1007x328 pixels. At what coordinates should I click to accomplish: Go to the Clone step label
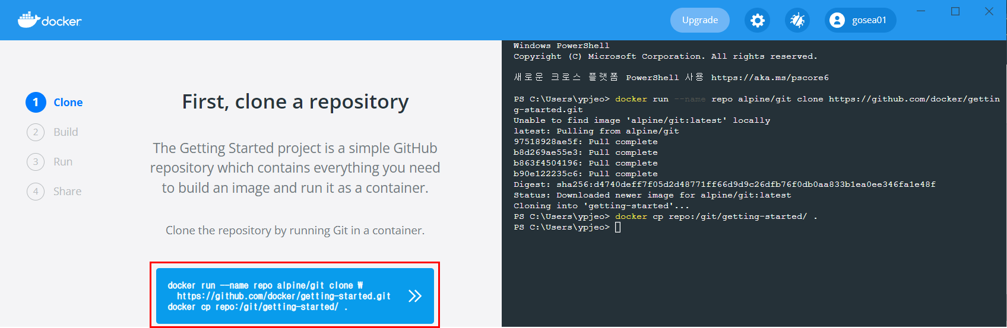(x=68, y=102)
